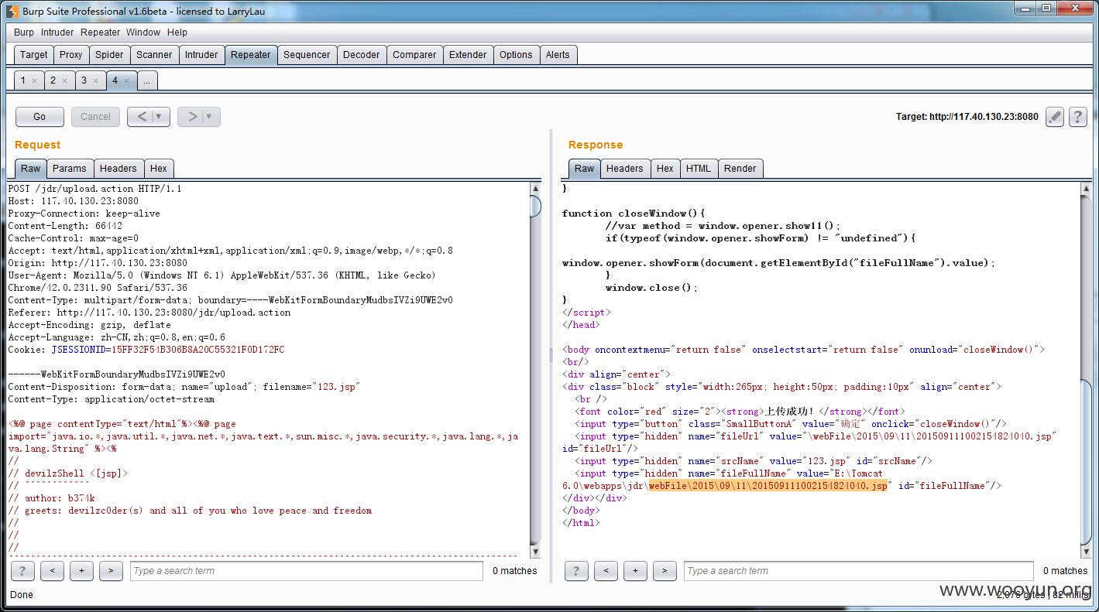The image size is (1099, 612).
Task: Select Repeater sub-tab 3
Action: pos(84,80)
